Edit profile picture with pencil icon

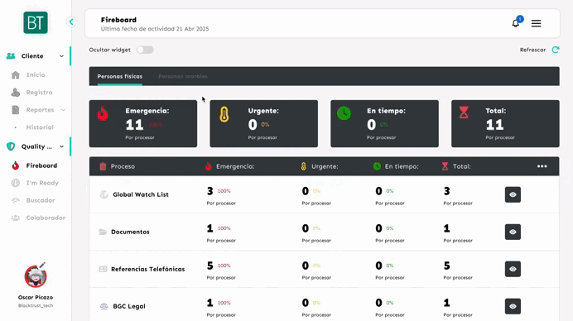[42, 265]
